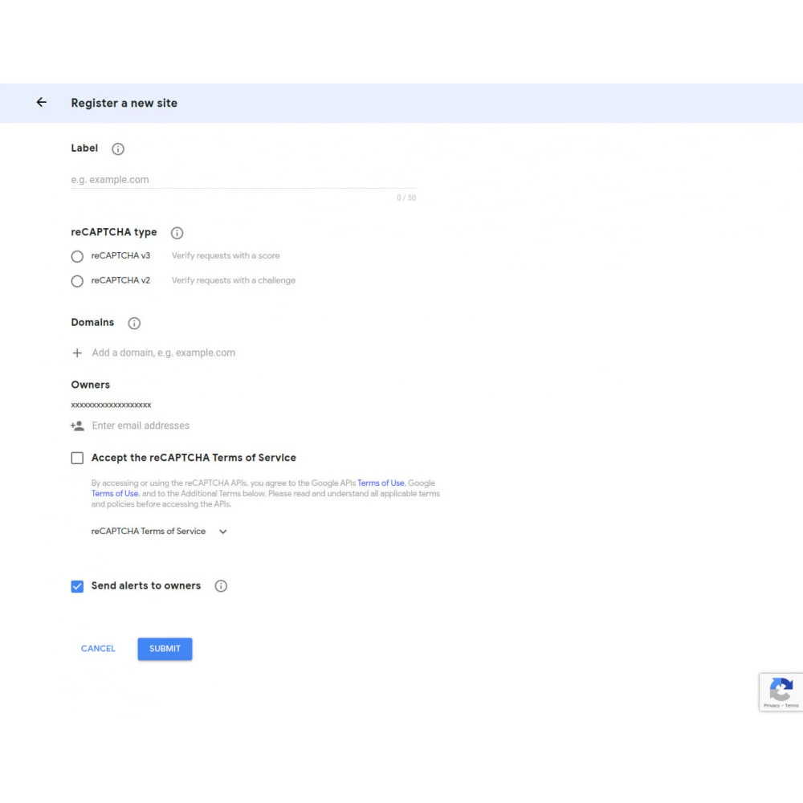
Task: Open the info icon beside reCAPTCHA type
Action: point(177,233)
